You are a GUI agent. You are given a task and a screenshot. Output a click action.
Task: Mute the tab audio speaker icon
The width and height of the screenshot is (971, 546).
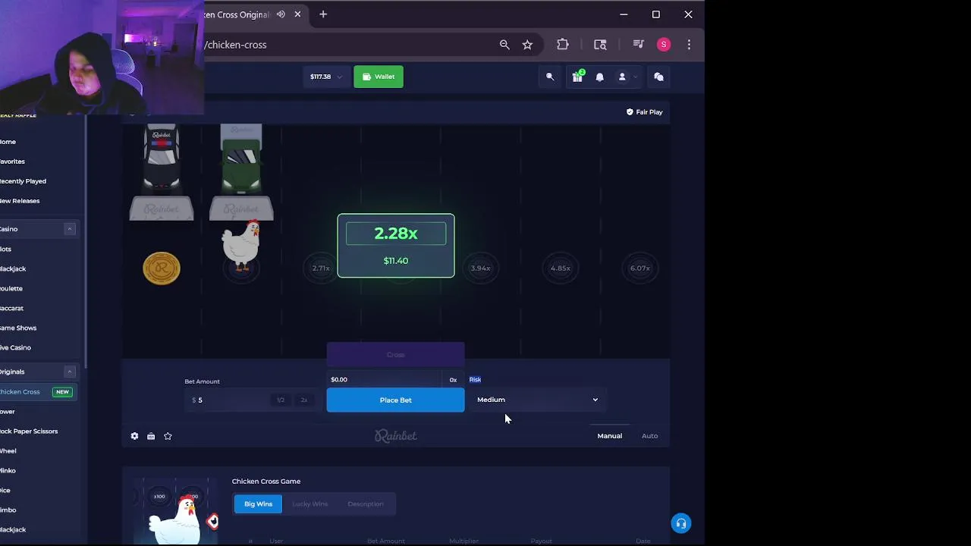(281, 14)
